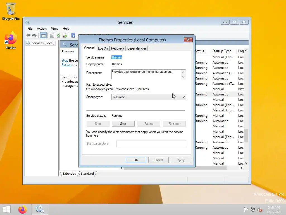Switch to the Dependencies tab
The image size is (286, 215).
coord(137,48)
